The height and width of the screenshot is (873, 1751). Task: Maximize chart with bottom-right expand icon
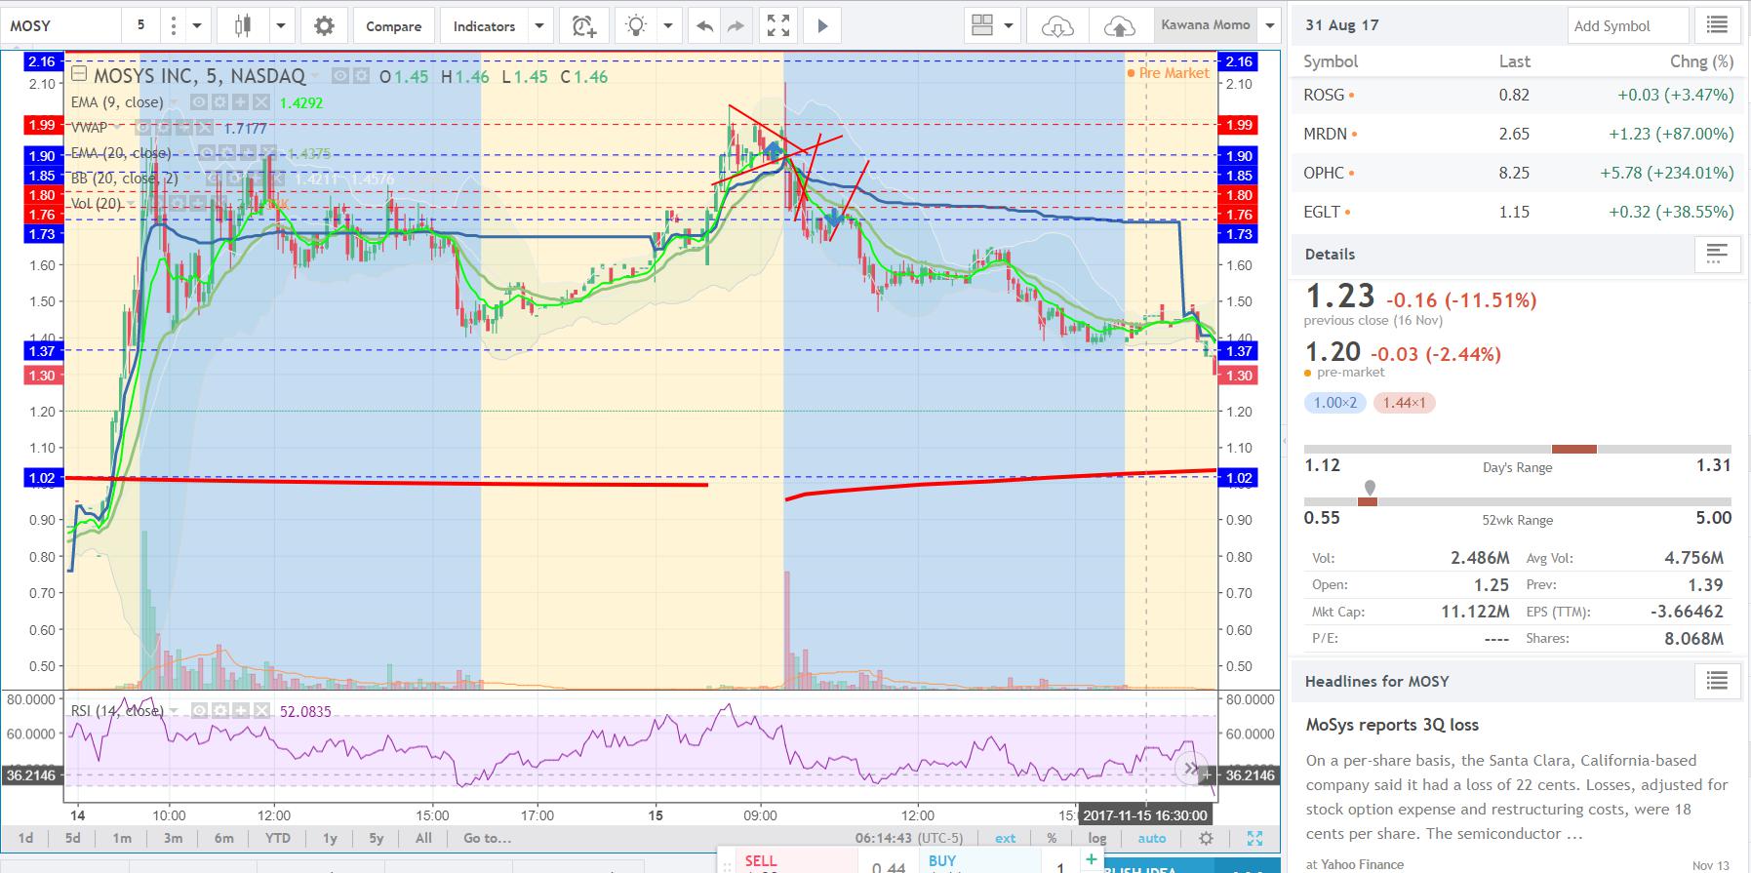point(1254,838)
